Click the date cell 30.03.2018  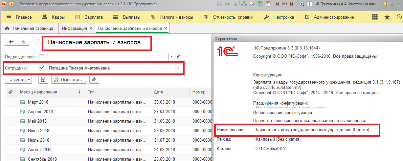point(165,102)
